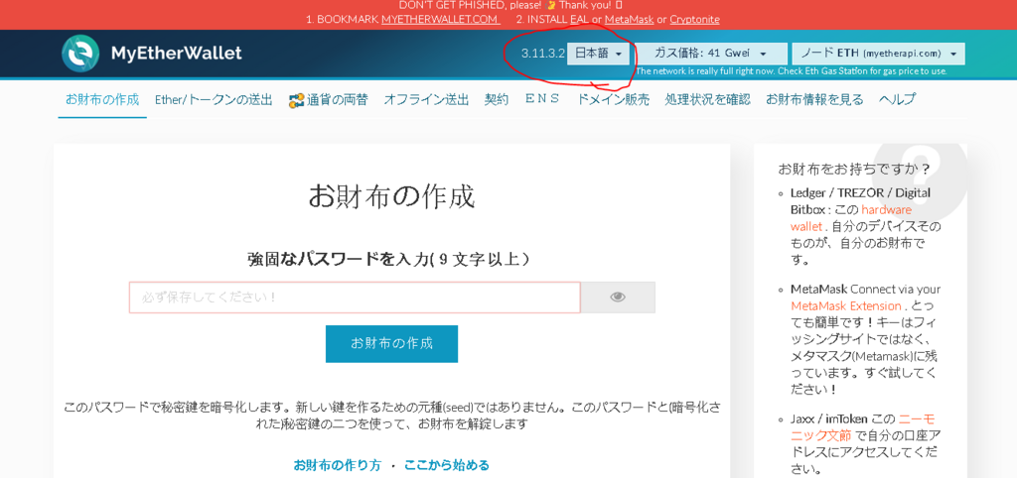Image resolution: width=1017 pixels, height=478 pixels.
Task: Click the MyEtherWallet header title text
Action: point(177,54)
